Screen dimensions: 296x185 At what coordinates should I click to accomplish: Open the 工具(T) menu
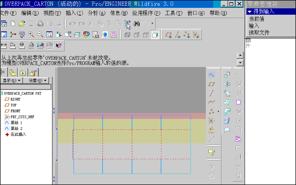pyautogui.click(x=173, y=13)
